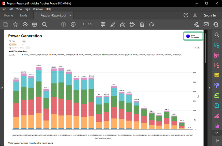Show more tools via sidebar chevron
The height and width of the screenshot is (146, 222).
216,132
